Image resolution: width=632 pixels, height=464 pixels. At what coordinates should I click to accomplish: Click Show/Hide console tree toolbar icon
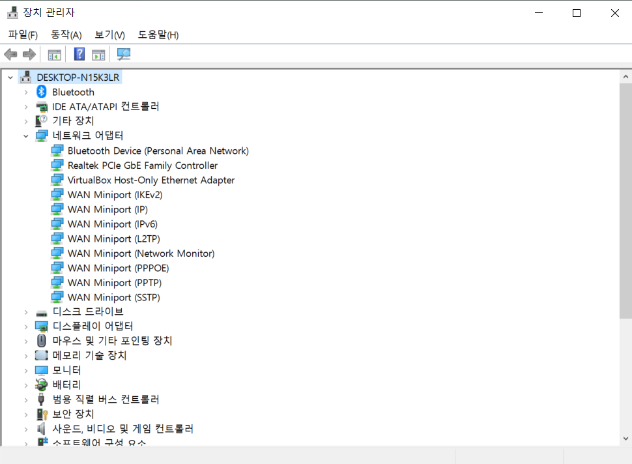(x=55, y=55)
